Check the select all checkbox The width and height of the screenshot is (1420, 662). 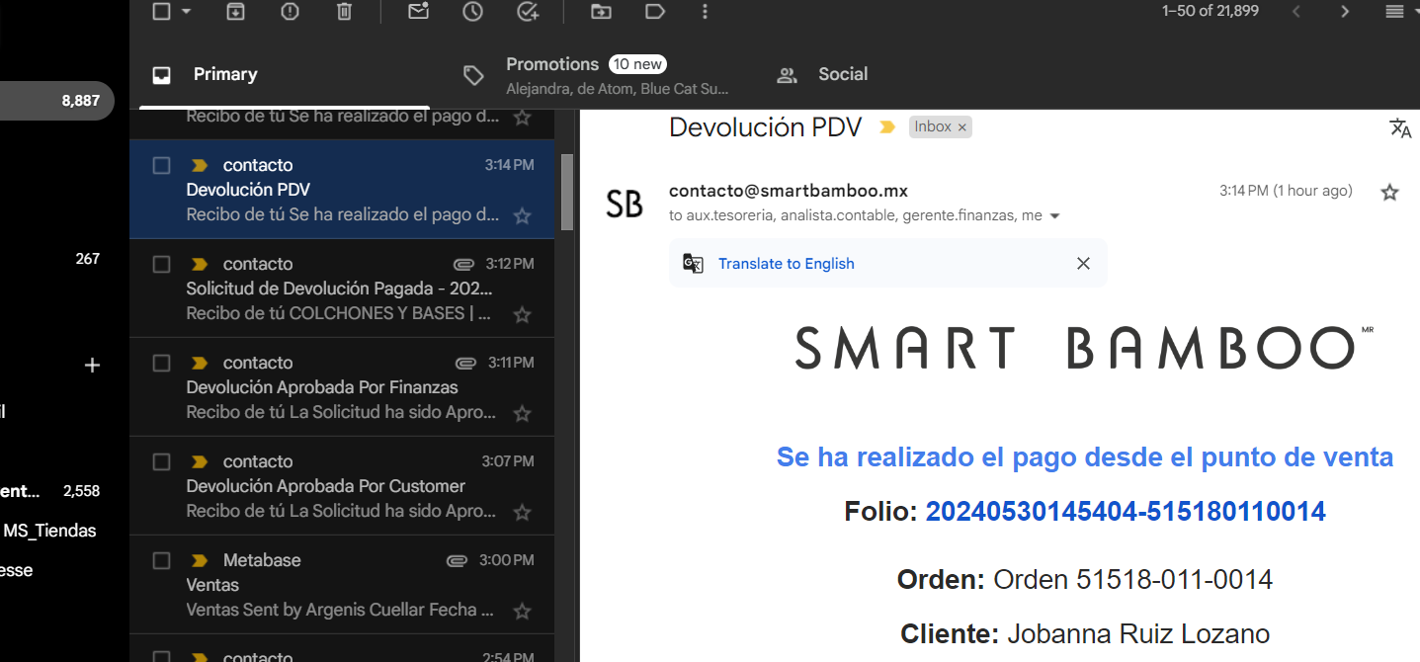[x=162, y=12]
